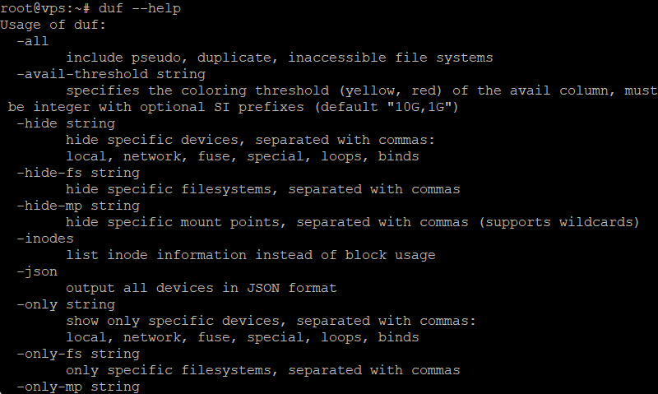This screenshot has width=658, height=394.
Task: Click the typed 'duf --help' command
Action: 140,8
